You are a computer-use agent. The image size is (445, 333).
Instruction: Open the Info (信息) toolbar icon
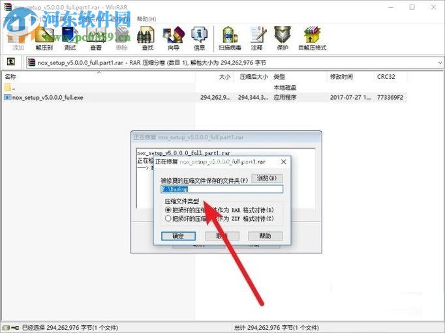(199, 38)
